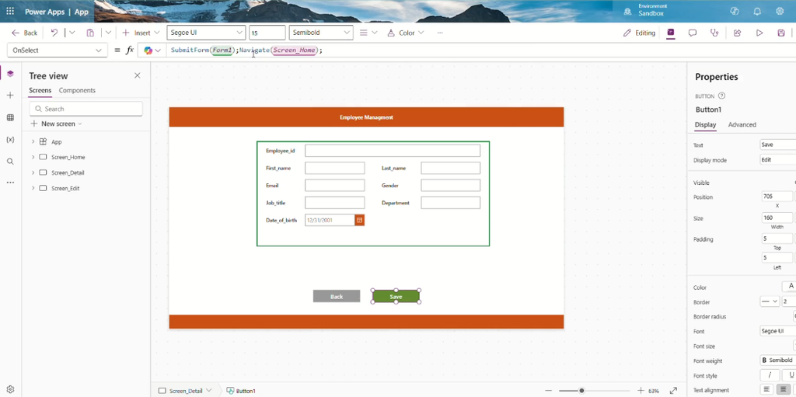This screenshot has height=397, width=796.
Task: Expand the Screen_Detail tree node
Action: [33, 172]
